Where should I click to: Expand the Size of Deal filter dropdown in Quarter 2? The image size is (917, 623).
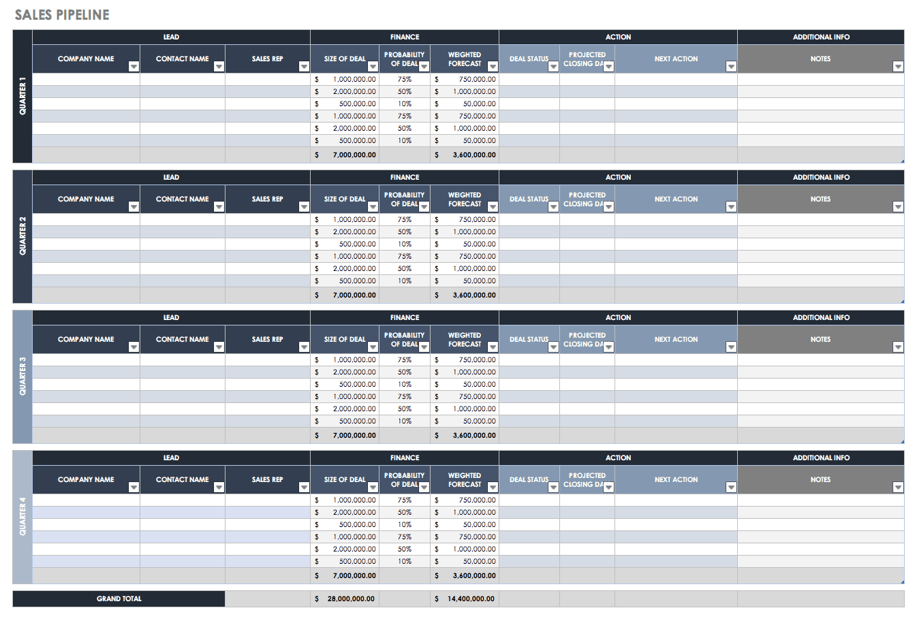tap(373, 207)
